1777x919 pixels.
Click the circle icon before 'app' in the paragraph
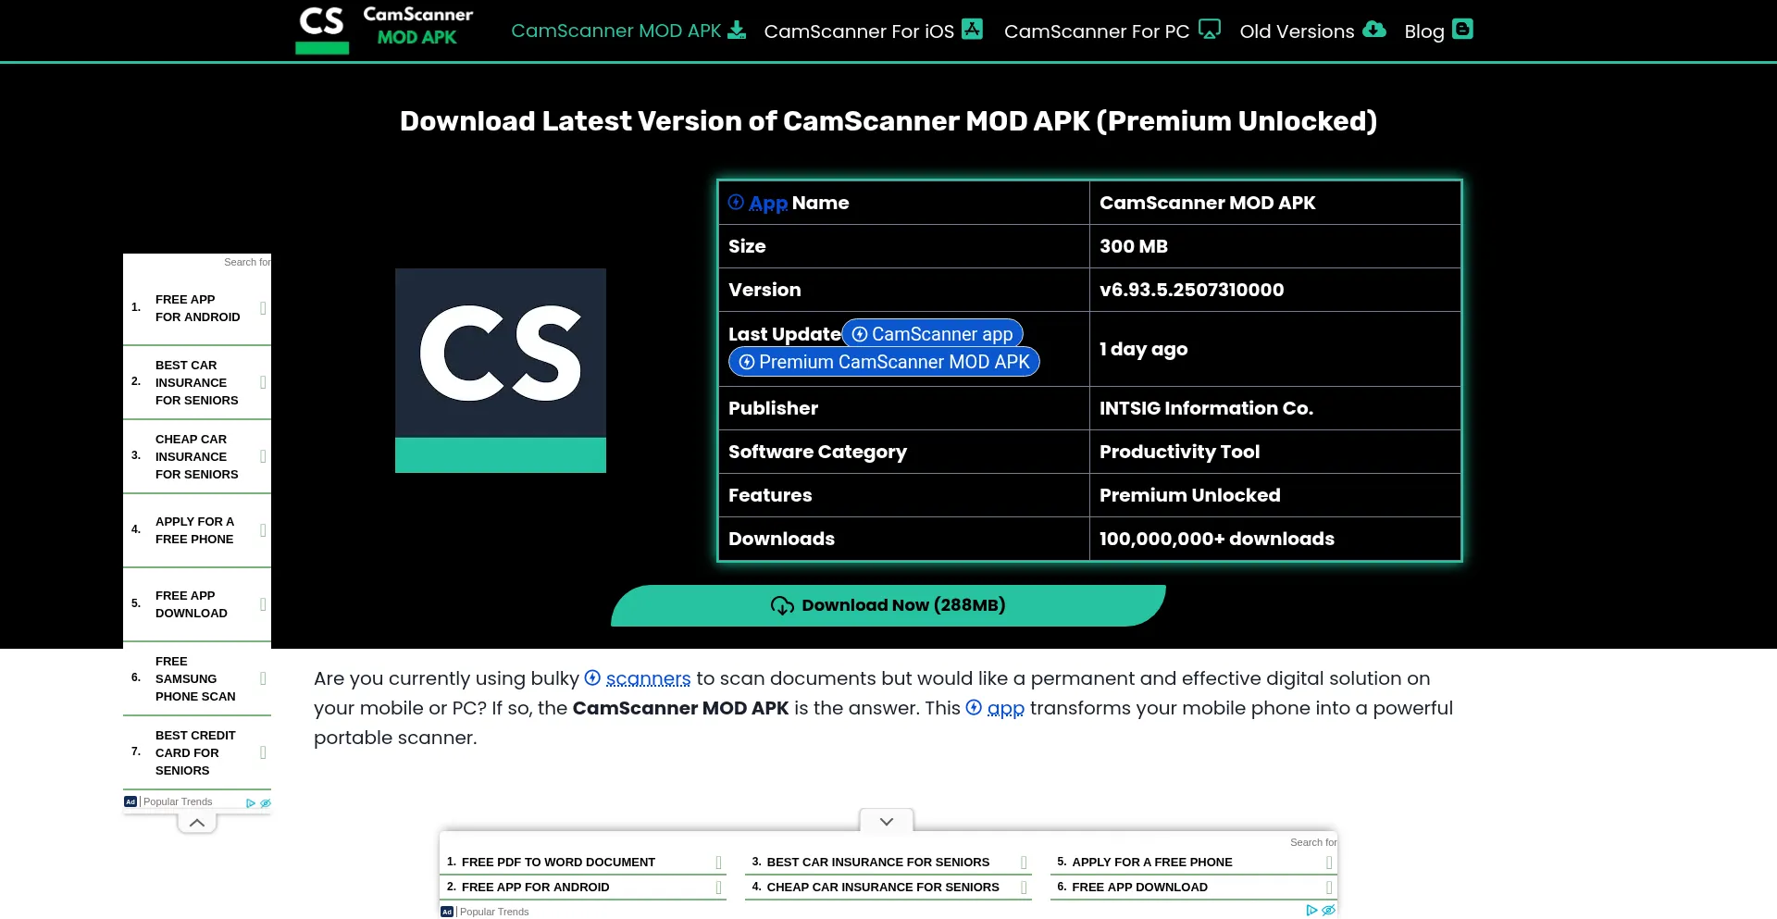click(974, 707)
